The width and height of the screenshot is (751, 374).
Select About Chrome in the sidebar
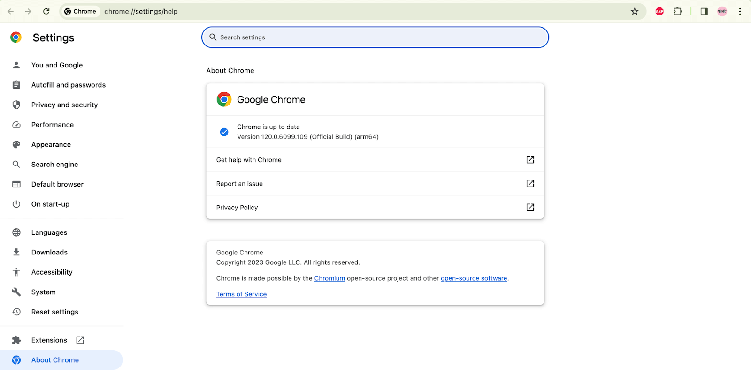[x=62, y=360]
